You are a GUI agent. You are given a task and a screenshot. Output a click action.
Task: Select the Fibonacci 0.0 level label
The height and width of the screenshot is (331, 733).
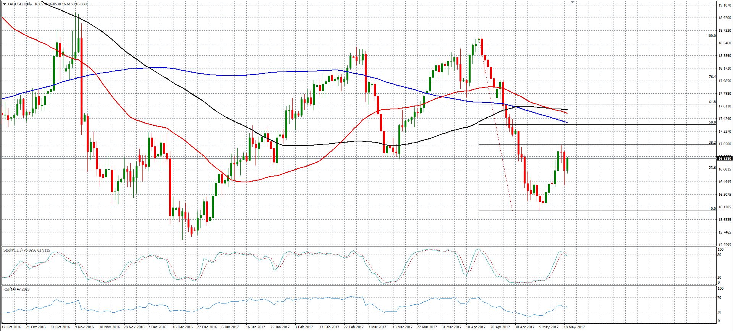[713, 209]
